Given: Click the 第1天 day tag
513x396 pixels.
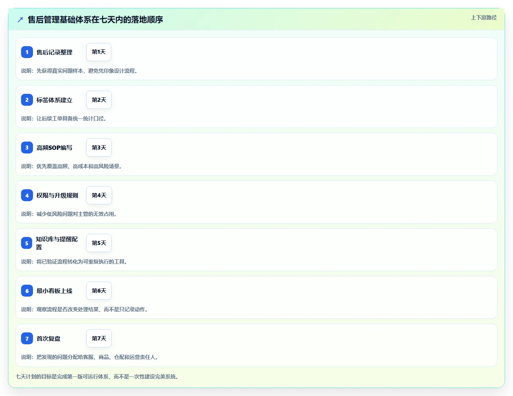Looking at the screenshot, I should pos(99,52).
